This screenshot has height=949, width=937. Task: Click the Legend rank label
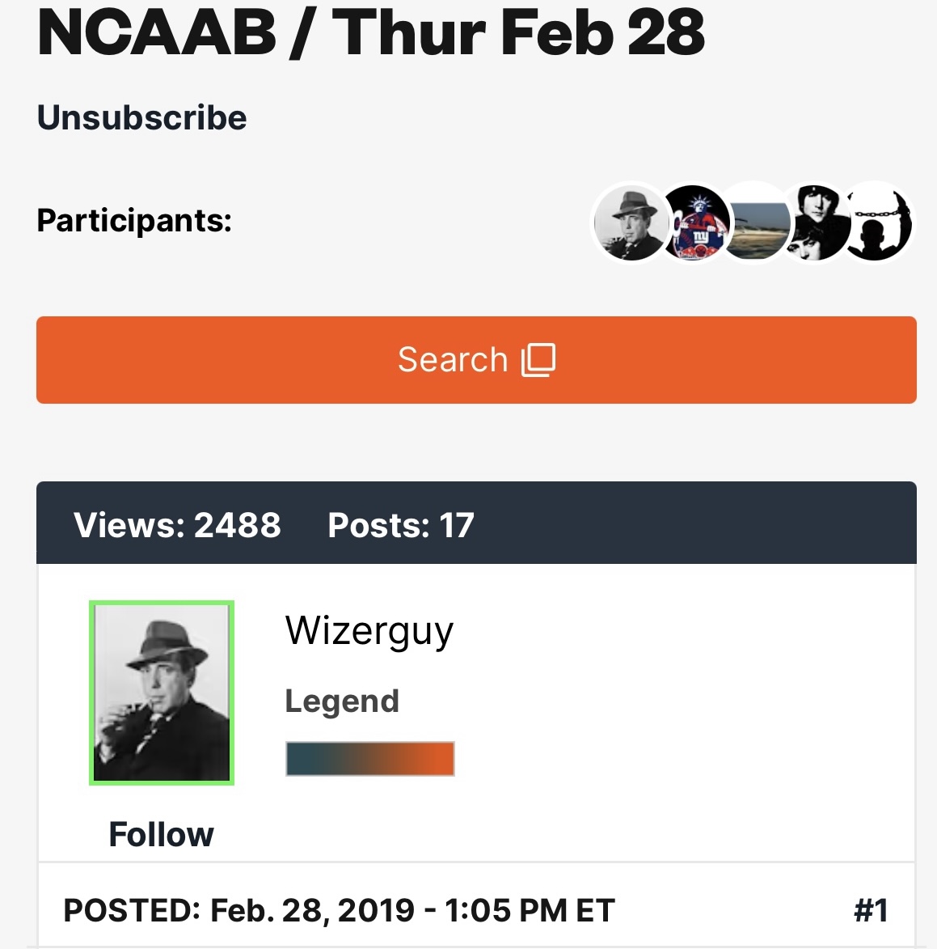[x=342, y=701]
